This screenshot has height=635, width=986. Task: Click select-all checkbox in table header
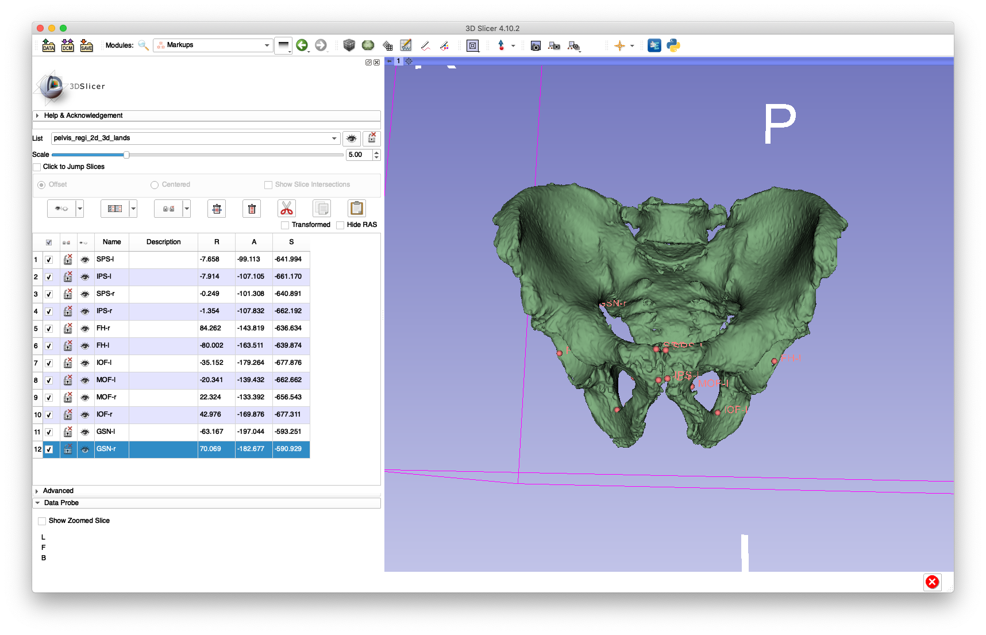(x=49, y=243)
